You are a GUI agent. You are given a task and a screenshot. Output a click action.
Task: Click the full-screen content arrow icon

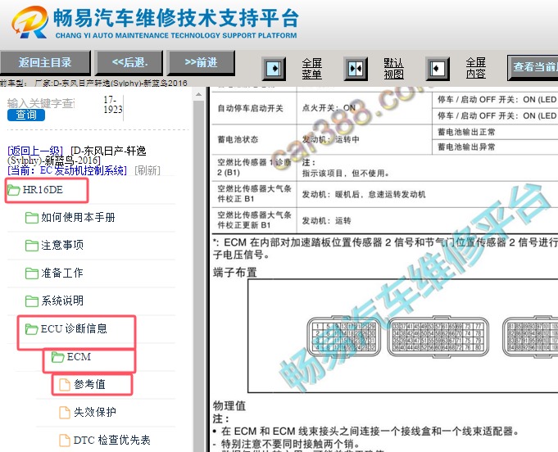[438, 68]
